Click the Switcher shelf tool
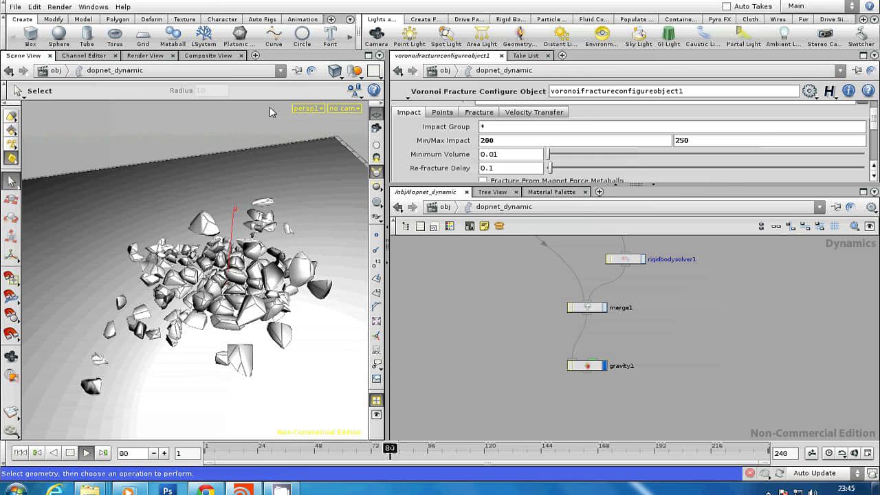Image resolution: width=880 pixels, height=495 pixels. (x=861, y=36)
